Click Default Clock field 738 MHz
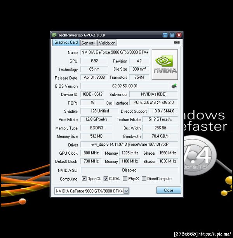233x238 pixels. tap(91, 161)
